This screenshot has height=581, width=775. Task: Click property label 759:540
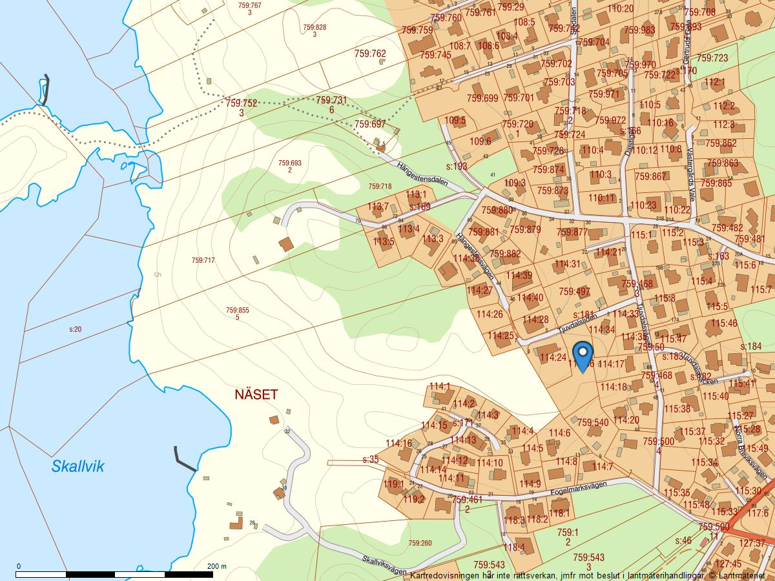[x=592, y=423]
